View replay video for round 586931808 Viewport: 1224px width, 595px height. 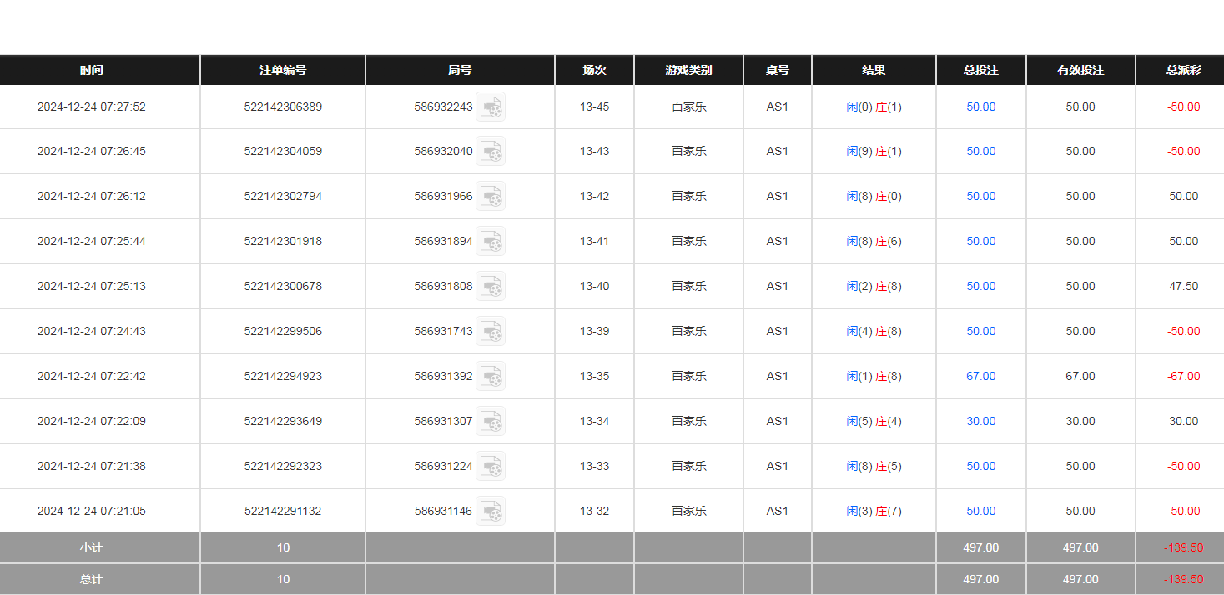point(491,286)
